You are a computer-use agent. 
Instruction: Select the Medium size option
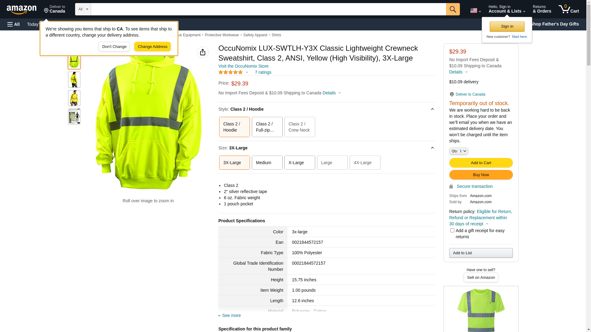click(267, 163)
